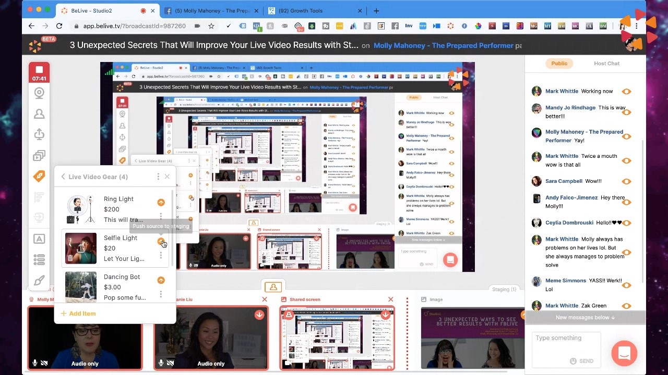Select the orange product tag sidebar icon
Viewport: 668px width, 375px height.
click(39, 177)
